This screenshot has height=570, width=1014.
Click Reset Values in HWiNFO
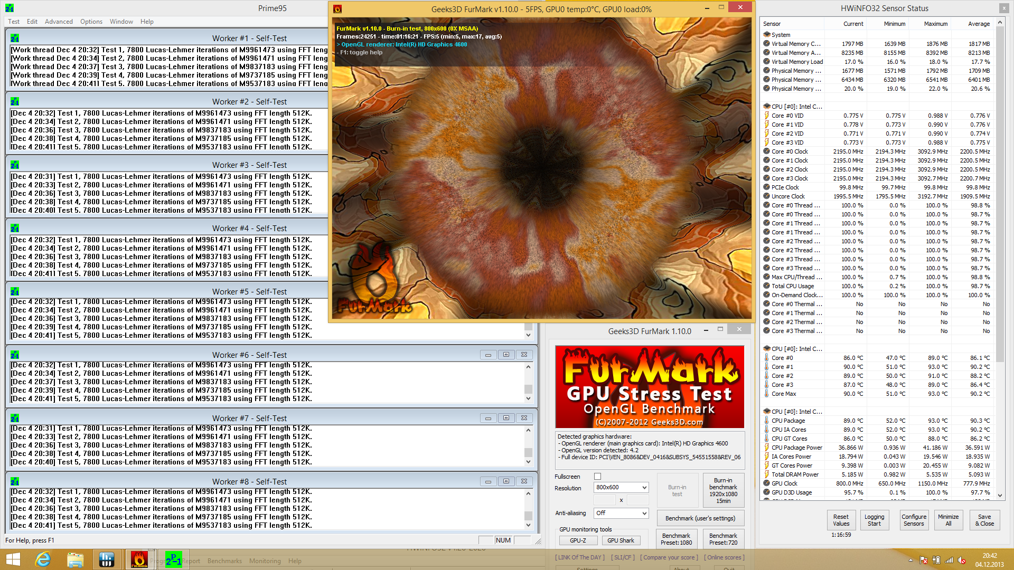click(x=841, y=520)
